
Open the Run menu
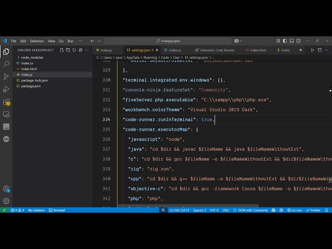coord(71,41)
